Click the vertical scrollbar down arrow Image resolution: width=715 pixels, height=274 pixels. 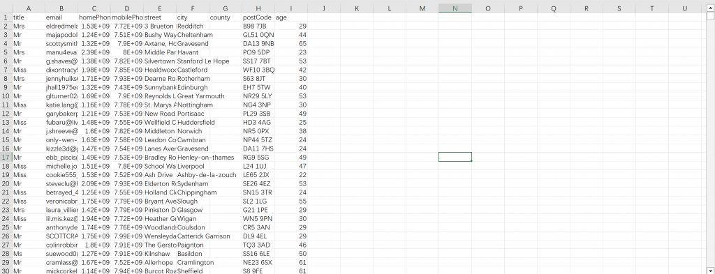click(710, 269)
